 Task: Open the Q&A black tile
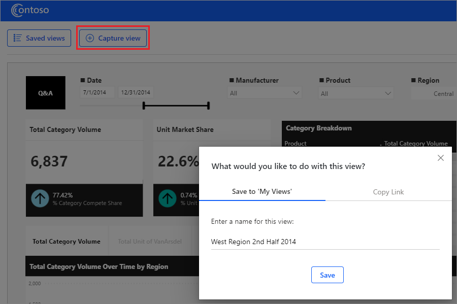click(46, 93)
